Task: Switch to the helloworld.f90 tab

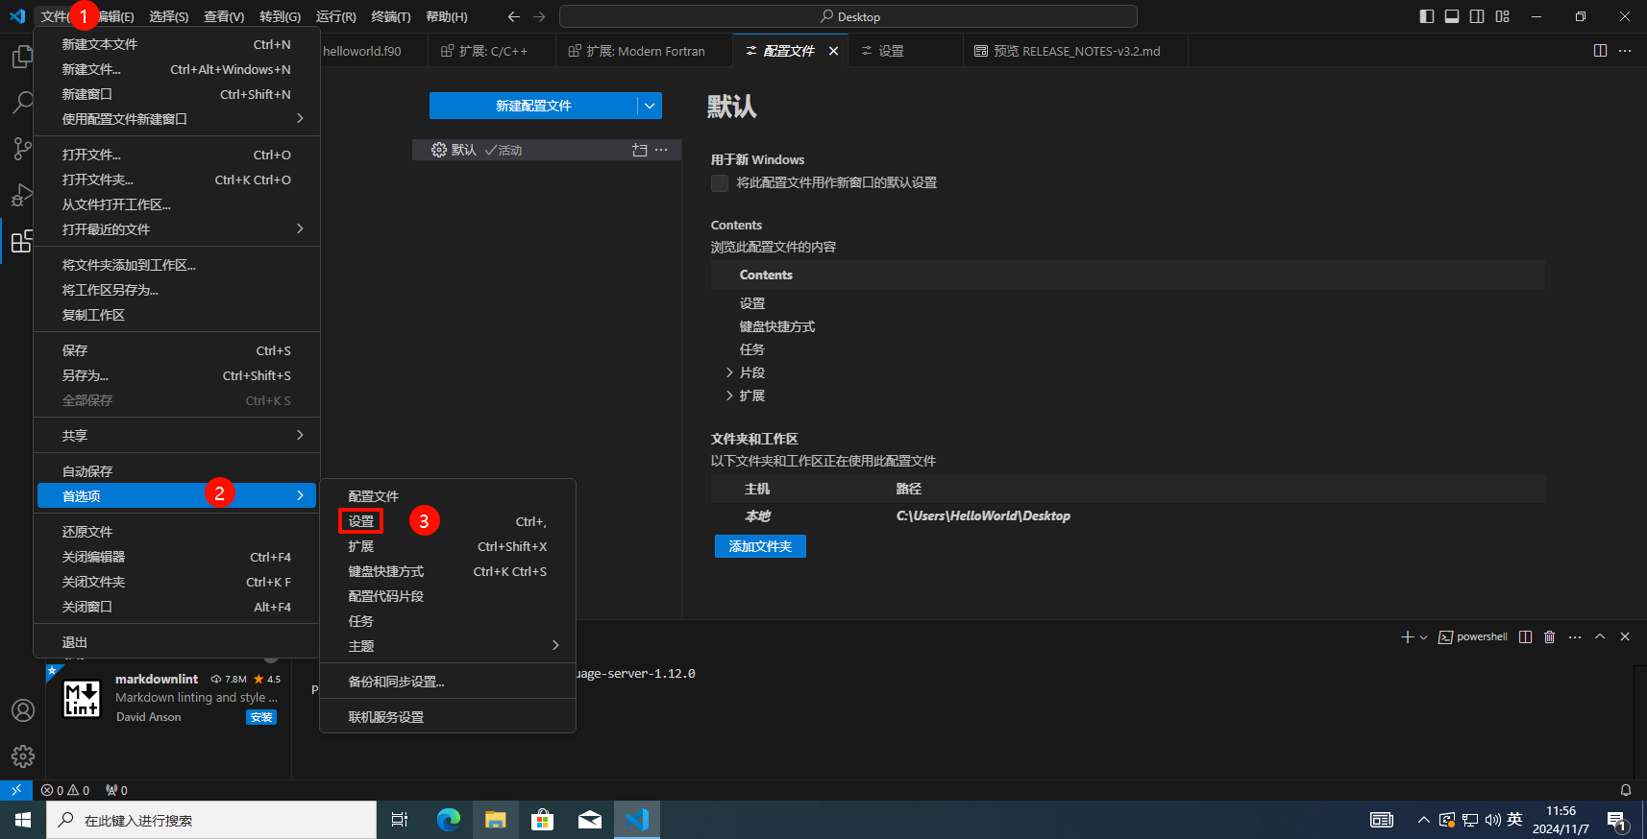Action: (x=362, y=51)
